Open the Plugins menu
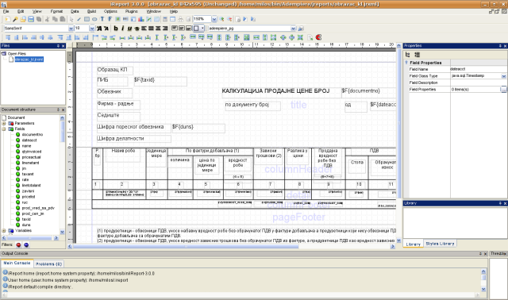Image resolution: width=508 pixels, height=300 pixels. 131,11
